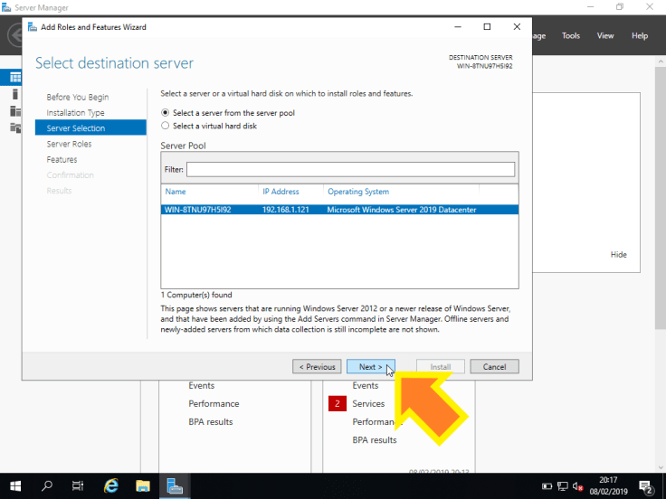Open the Tools menu in Server Manager
The width and height of the screenshot is (666, 499).
click(571, 36)
